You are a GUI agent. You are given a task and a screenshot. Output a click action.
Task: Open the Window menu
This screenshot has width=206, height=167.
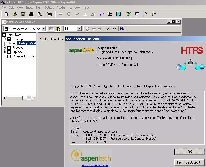tap(75, 7)
